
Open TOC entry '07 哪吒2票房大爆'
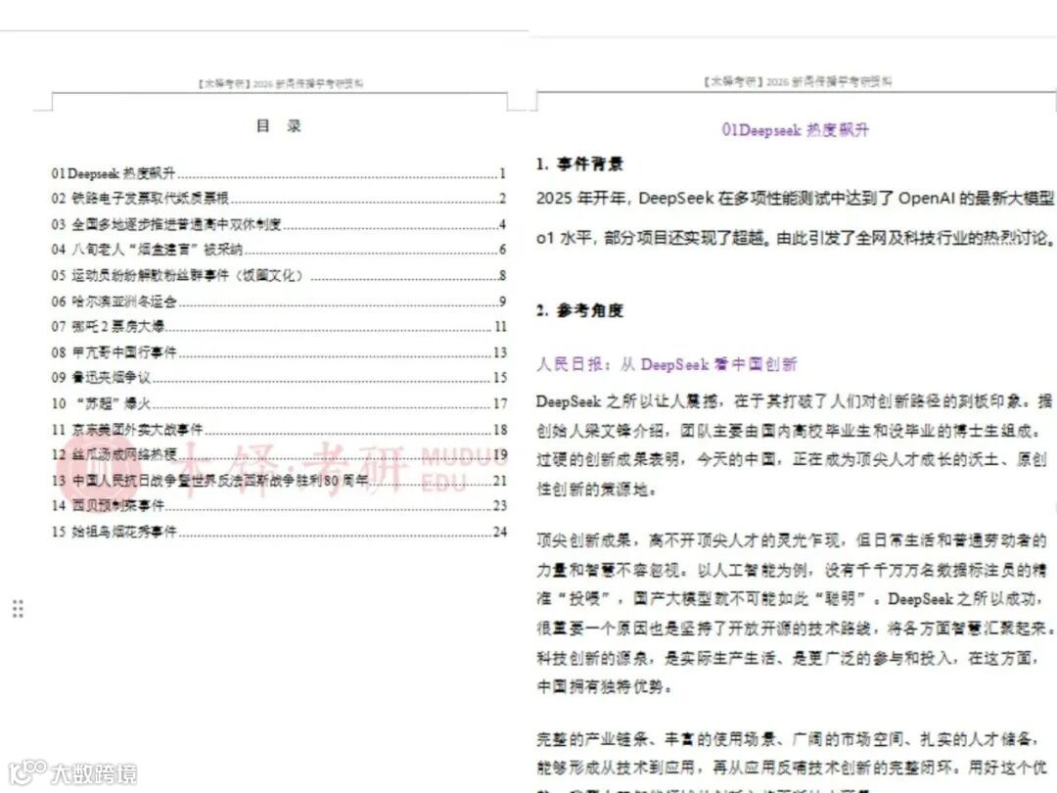pos(278,326)
